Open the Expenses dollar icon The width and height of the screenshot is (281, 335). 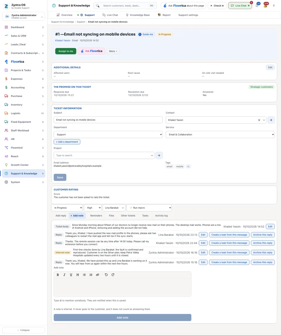pyautogui.click(x=6, y=79)
